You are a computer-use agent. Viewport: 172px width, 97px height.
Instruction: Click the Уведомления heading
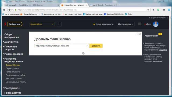(x=151, y=36)
